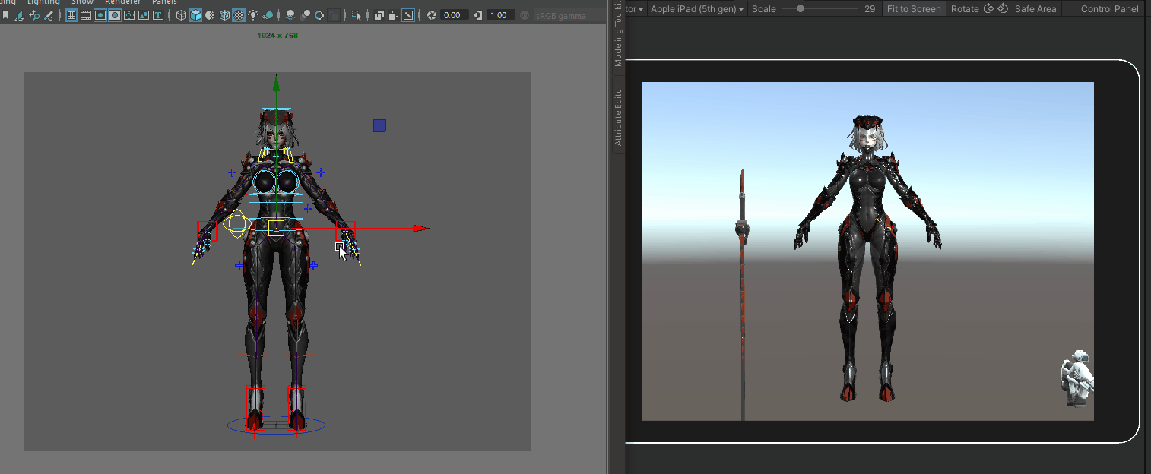Open the Lighting menu
This screenshot has width=1151, height=474.
[43, 2]
